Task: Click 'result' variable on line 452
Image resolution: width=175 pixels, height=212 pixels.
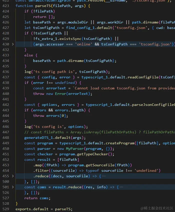Action: [44, 160]
